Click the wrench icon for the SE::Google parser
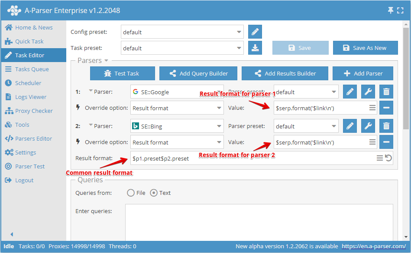The width and height of the screenshot is (411, 253). [368, 92]
